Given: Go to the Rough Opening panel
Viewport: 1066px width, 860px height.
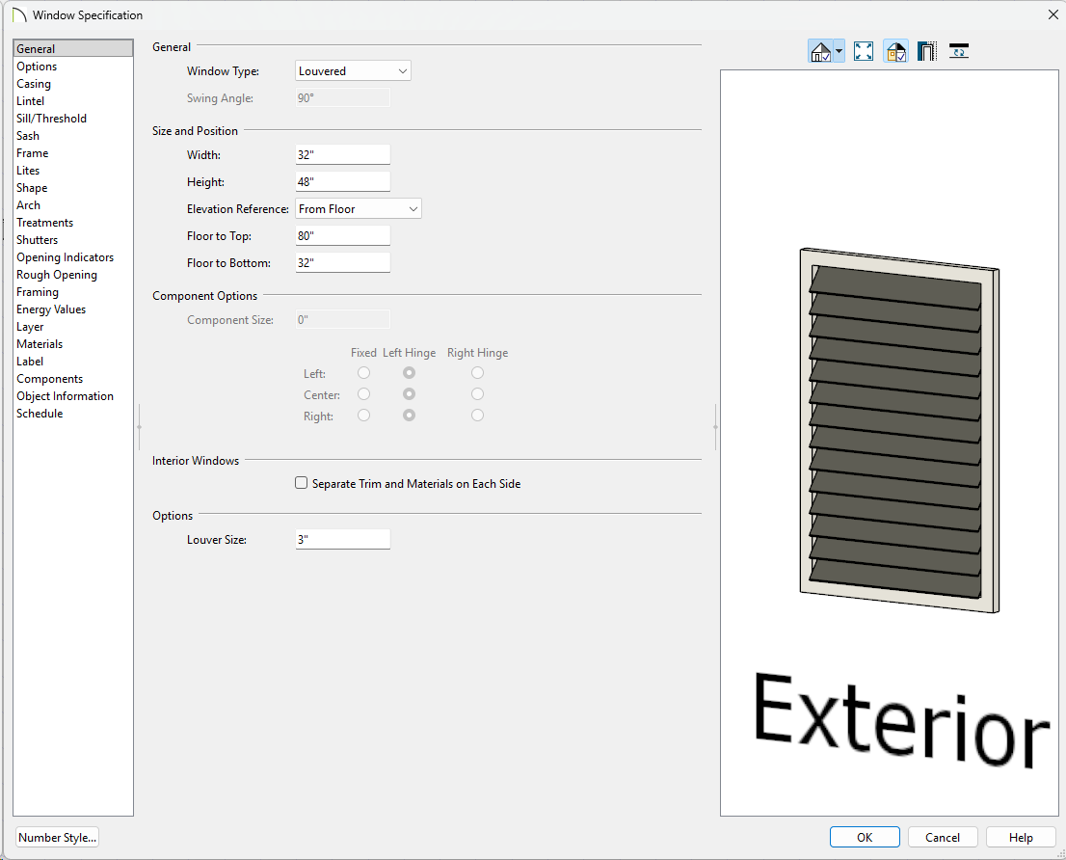Looking at the screenshot, I should [x=57, y=275].
